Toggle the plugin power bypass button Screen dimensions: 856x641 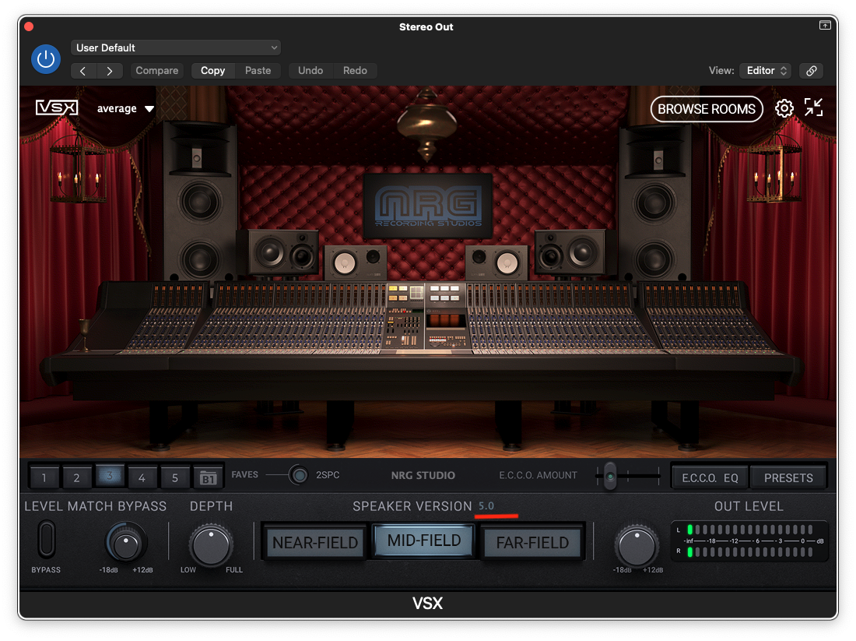coord(46,59)
